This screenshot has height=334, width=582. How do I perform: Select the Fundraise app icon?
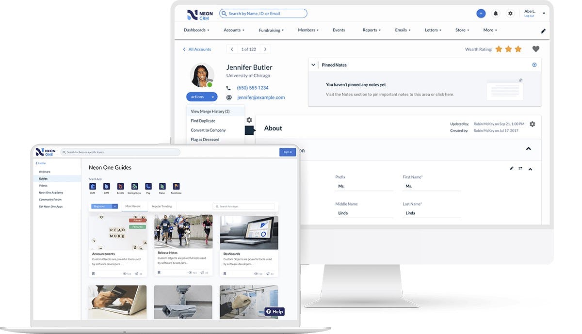click(176, 187)
